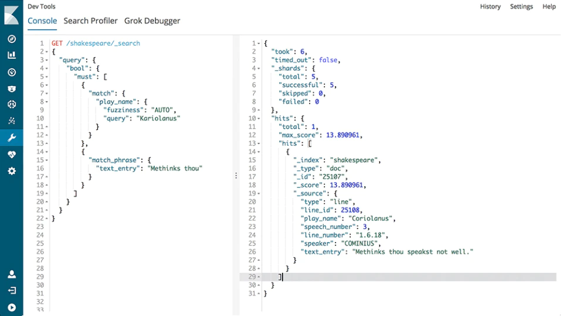563x316 pixels.
Task: Click the Kibana logo
Action: pos(12,15)
